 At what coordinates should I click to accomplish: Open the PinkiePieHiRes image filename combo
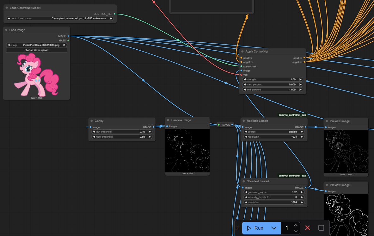(36, 45)
